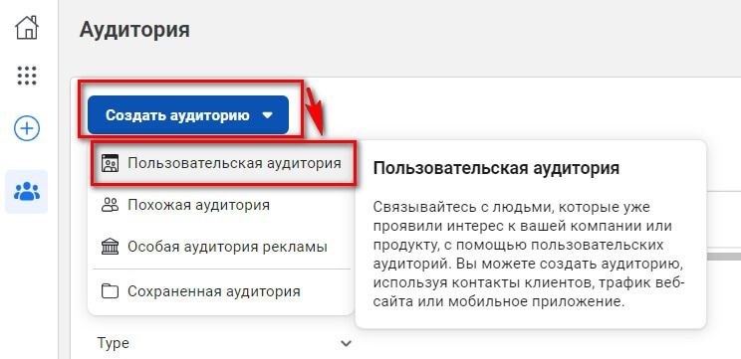The image size is (741, 359).
Task: Click the plus create icon in sidebar
Action: 27,128
